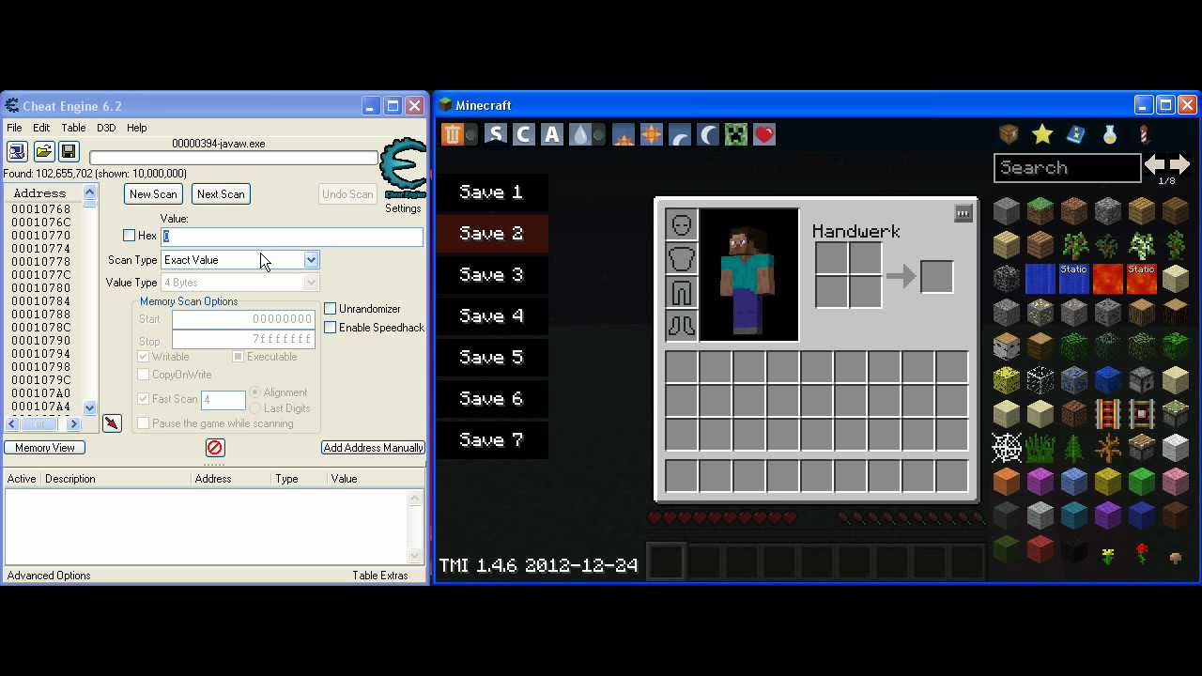Set time to sunrise icon
Viewport: 1202px width, 676px height.
click(624, 134)
